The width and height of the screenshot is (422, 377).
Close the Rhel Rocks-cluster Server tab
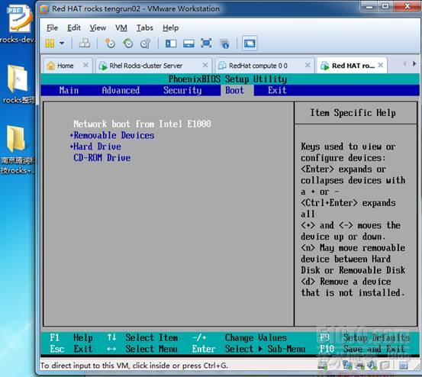point(205,65)
